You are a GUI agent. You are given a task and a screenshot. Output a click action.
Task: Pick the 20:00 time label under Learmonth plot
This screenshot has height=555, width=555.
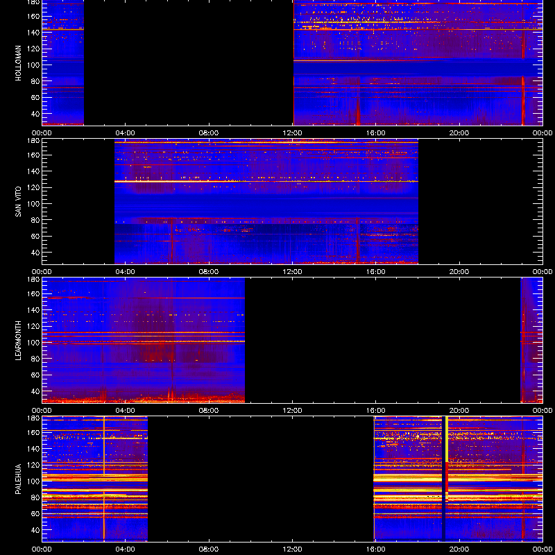(x=459, y=411)
